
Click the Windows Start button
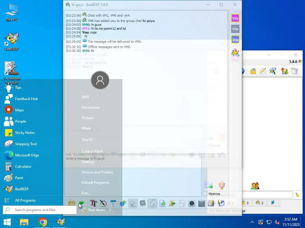(x=7, y=222)
